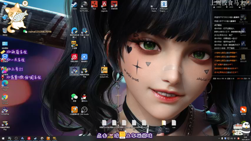Open Perfect World platform icon in the left column
This screenshot has width=251, height=141.
(5, 126)
